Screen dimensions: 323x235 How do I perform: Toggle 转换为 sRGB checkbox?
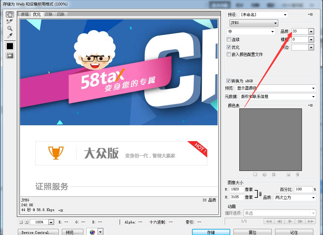[x=228, y=81]
